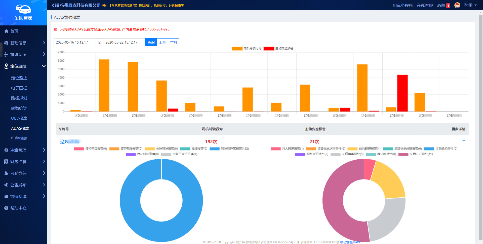Click the 车距过近报警(11) legend color swatch
The width and height of the screenshot is (483, 244).
403,154
